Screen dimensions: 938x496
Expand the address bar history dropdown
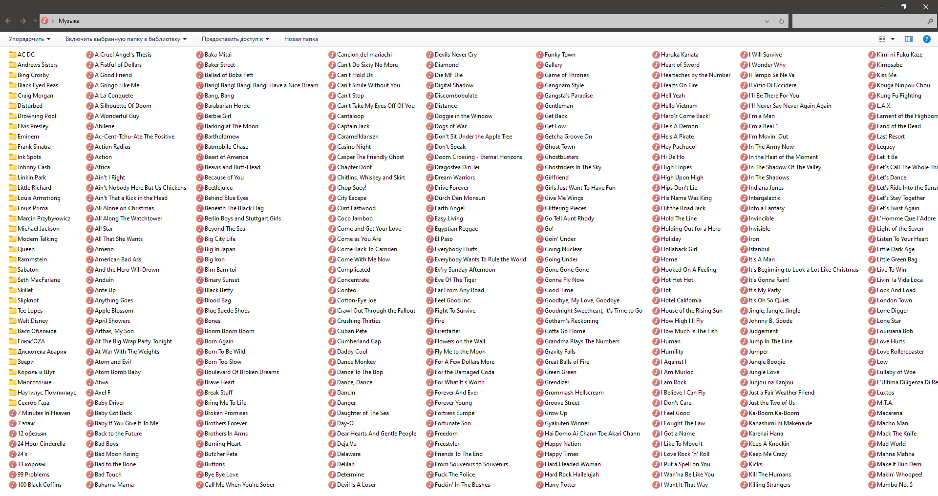(767, 21)
